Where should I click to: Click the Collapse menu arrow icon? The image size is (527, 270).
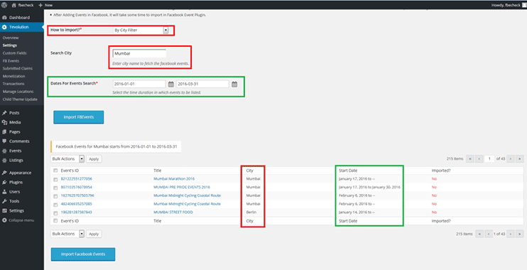coord(4,220)
